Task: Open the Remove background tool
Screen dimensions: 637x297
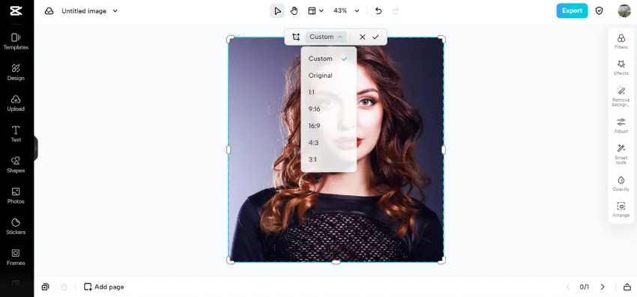Action: click(621, 97)
